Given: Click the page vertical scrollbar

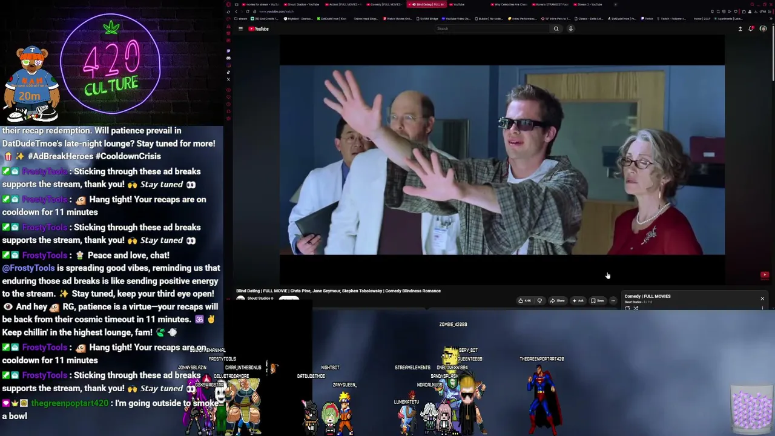Looking at the screenshot, I should tap(773, 54).
